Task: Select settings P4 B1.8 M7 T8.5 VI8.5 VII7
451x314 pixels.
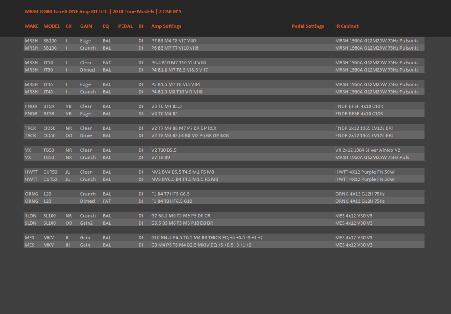Action: (x=180, y=70)
